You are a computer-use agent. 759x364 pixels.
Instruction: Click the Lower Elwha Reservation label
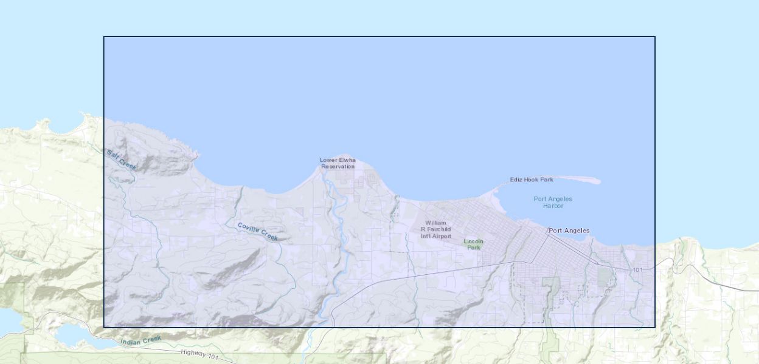coord(338,163)
